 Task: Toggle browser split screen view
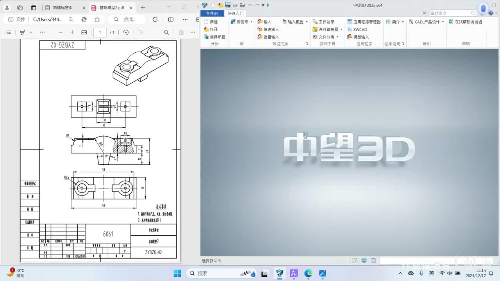pos(171,20)
